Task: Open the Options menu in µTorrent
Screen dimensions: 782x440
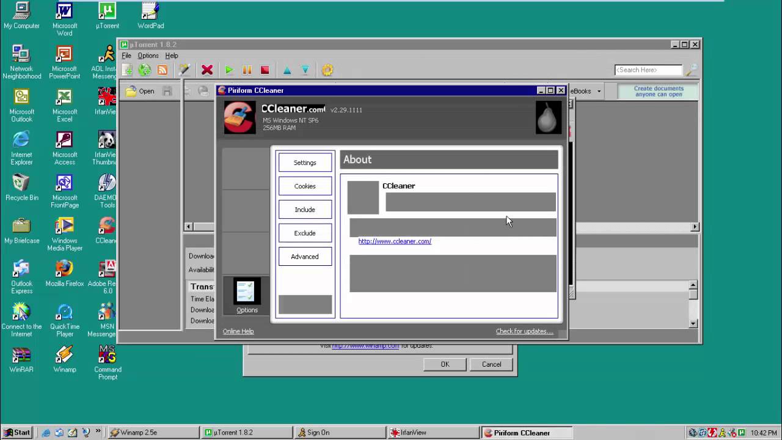Action: 148,56
